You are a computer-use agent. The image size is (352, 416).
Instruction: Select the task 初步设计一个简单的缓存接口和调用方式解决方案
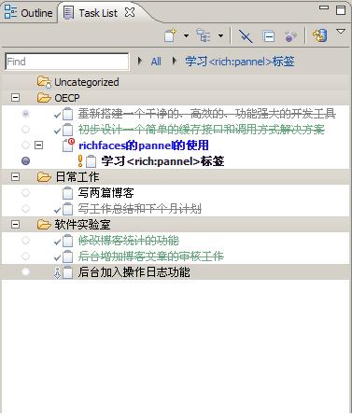tap(202, 130)
